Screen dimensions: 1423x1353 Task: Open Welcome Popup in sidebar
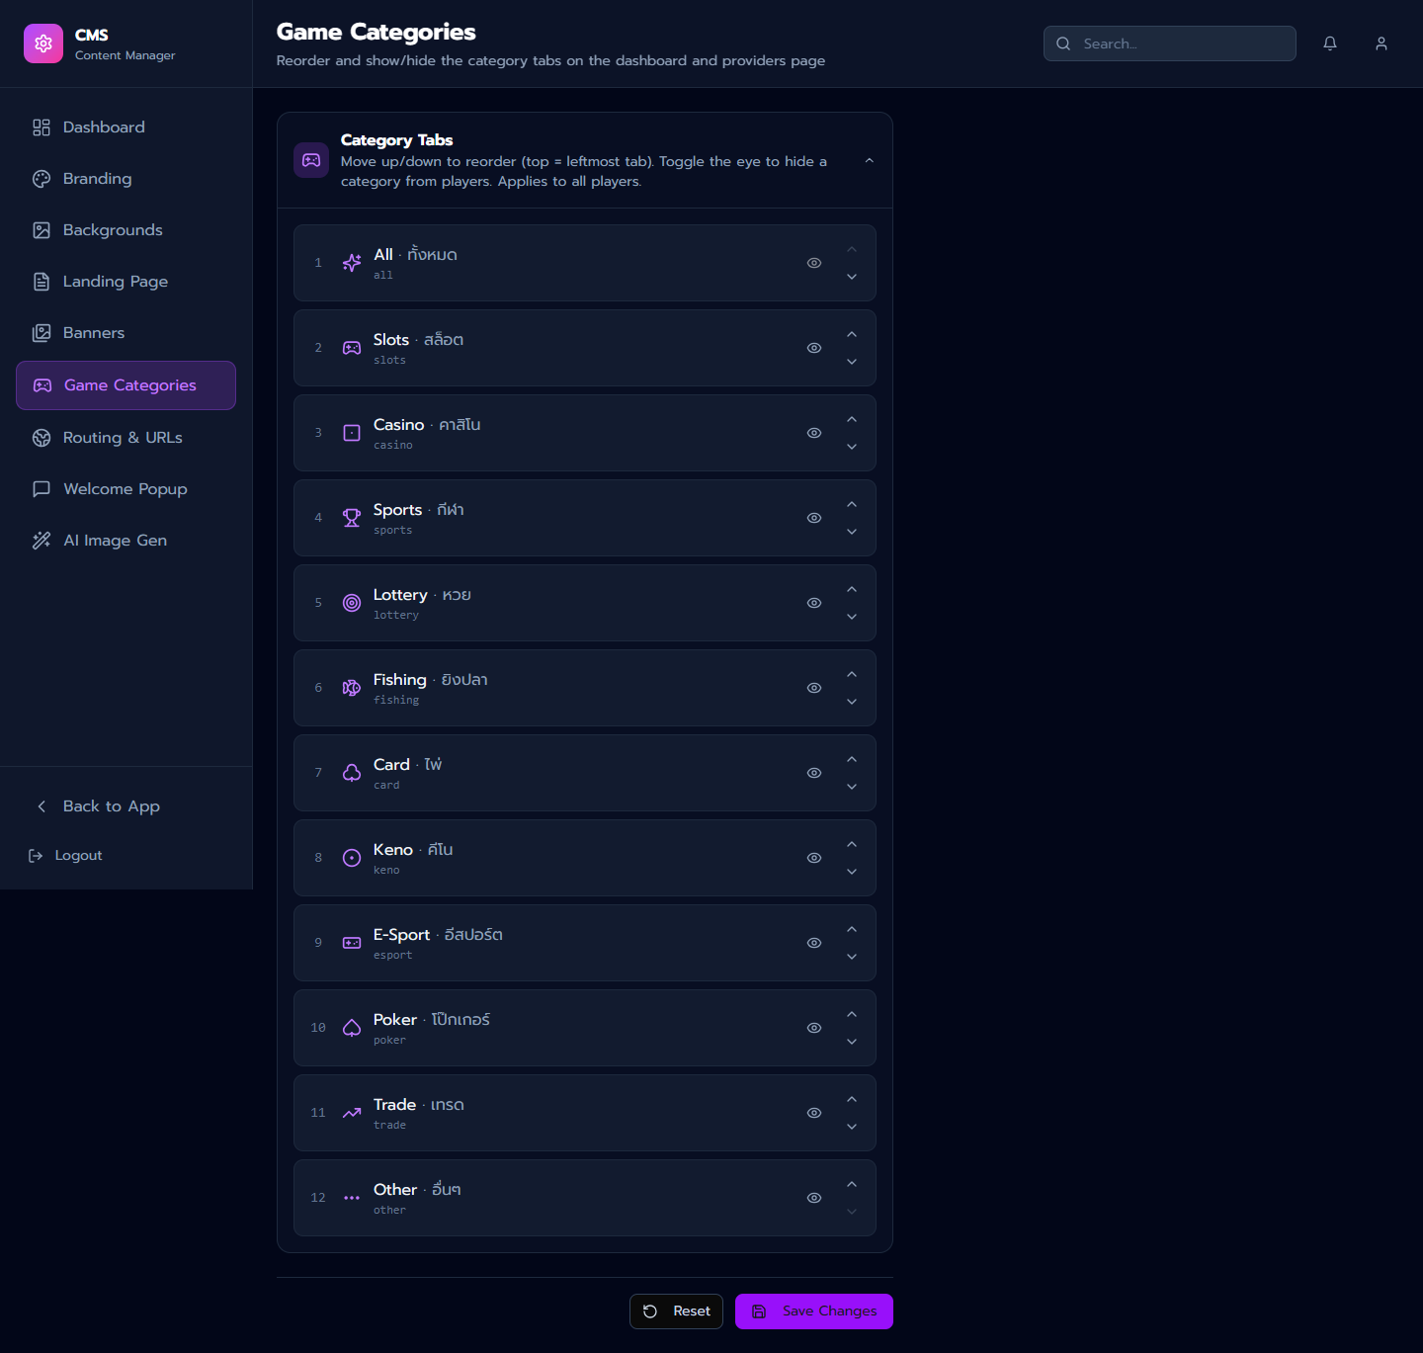(x=126, y=489)
